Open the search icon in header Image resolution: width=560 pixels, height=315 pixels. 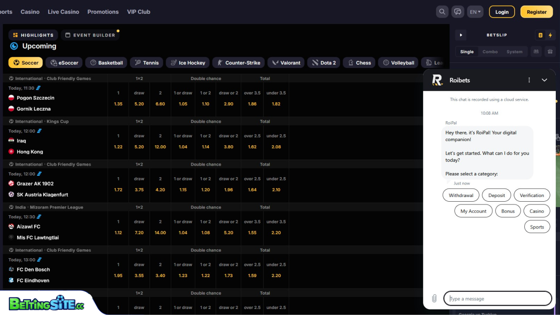tap(442, 12)
